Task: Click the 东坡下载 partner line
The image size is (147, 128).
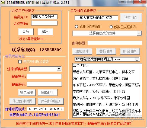Action: tap(107, 85)
